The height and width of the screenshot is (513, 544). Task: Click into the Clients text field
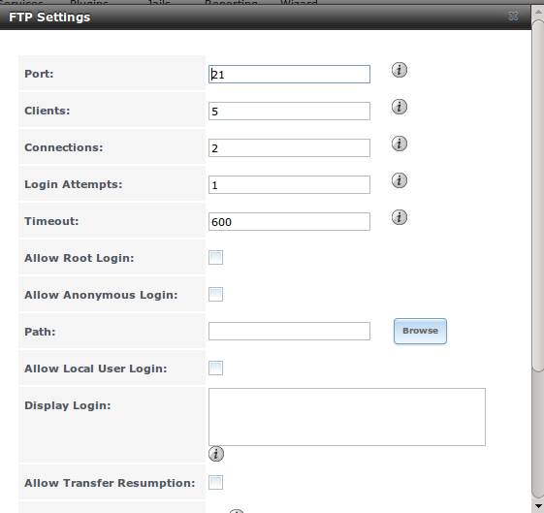click(289, 111)
